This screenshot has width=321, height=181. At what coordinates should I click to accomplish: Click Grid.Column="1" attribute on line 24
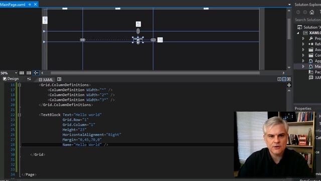pyautogui.click(x=79, y=125)
